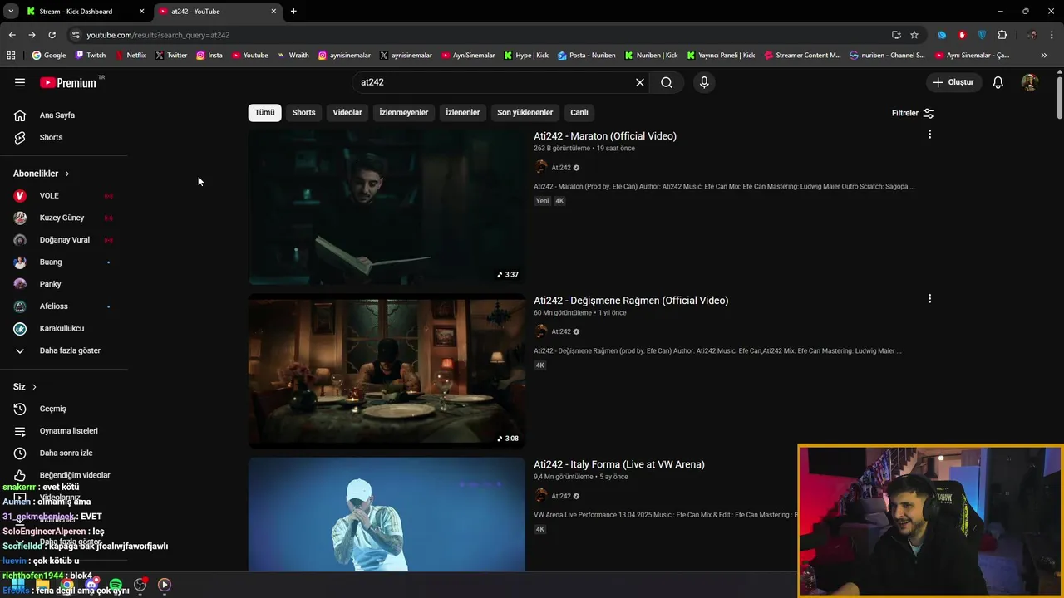Select the Tümü filter chip
This screenshot has width=1064, height=598.
(264, 112)
